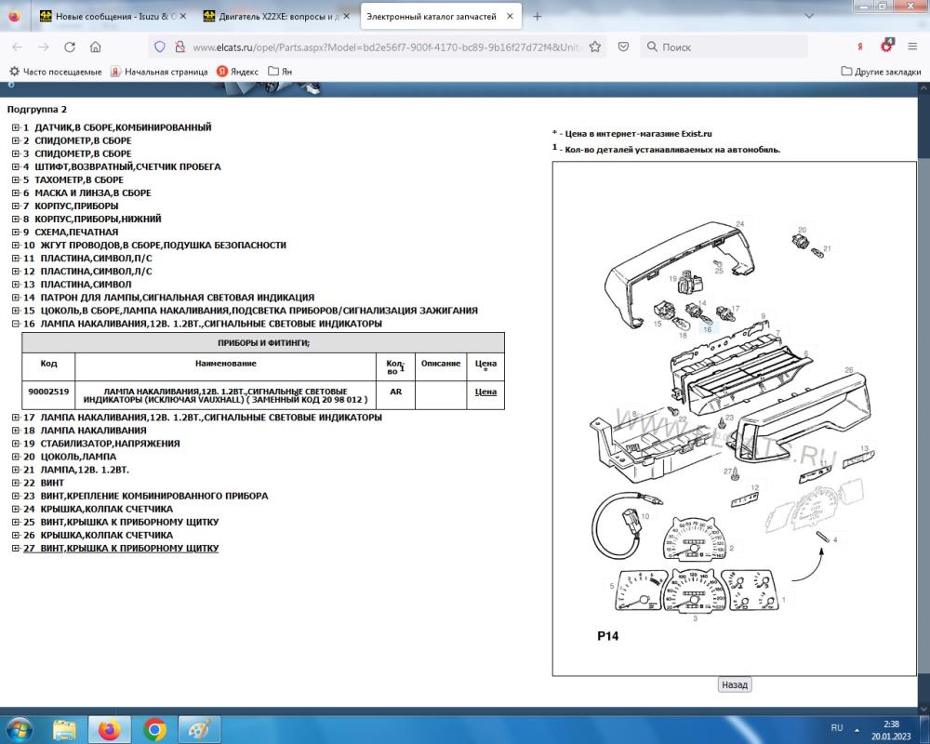
Task: List all tabs dropdown arrow
Action: [809, 17]
